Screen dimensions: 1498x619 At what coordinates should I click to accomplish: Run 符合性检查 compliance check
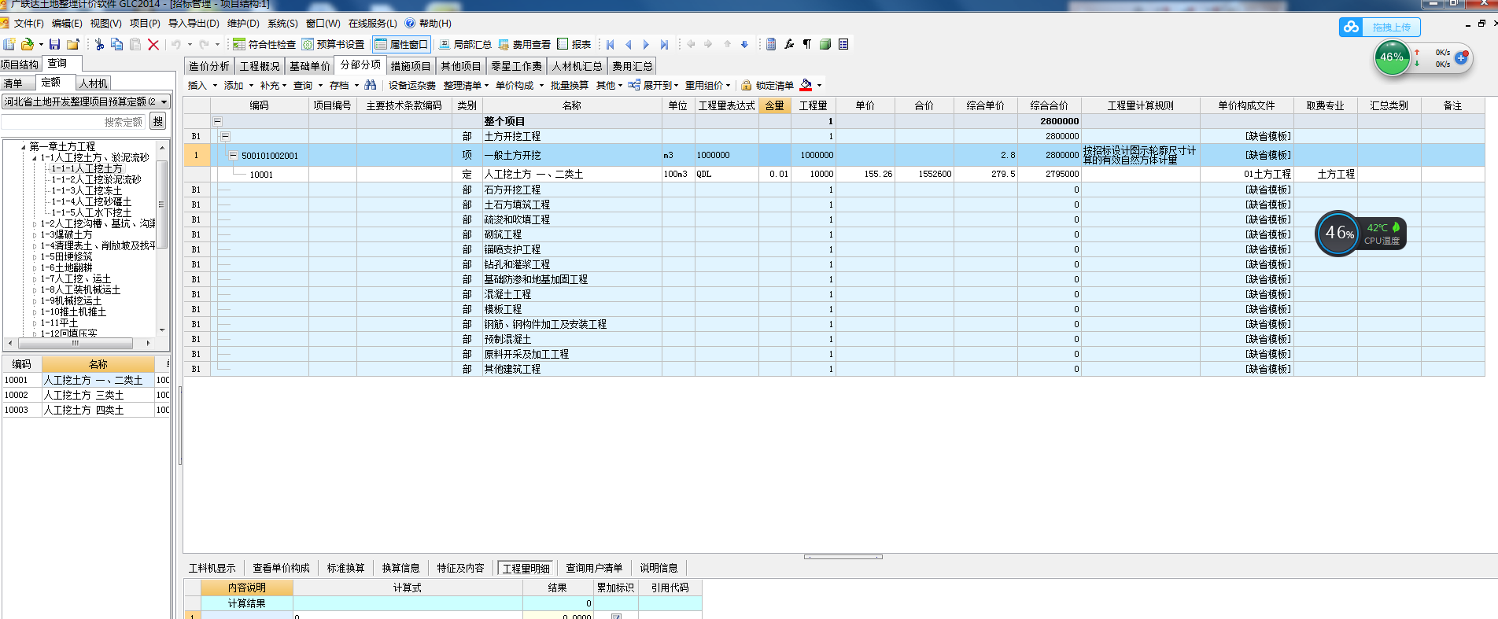tap(264, 44)
